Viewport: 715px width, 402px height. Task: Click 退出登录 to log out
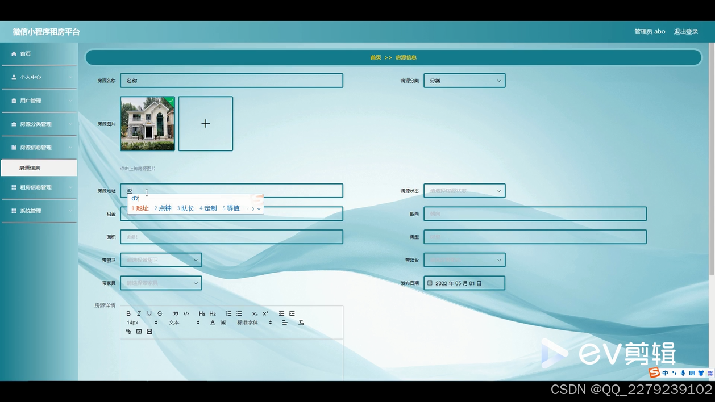click(686, 32)
